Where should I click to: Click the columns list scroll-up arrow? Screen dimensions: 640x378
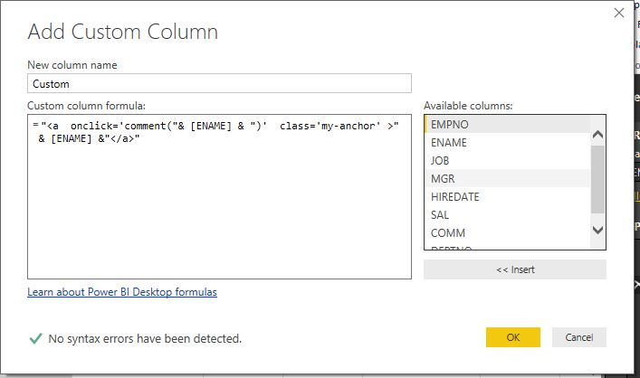click(597, 135)
